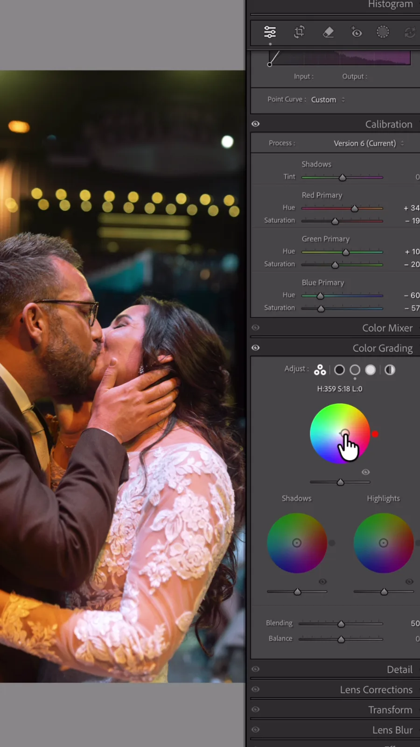Click the Shadows luminance slider handle
Image resolution: width=420 pixels, height=747 pixels.
coord(297,592)
